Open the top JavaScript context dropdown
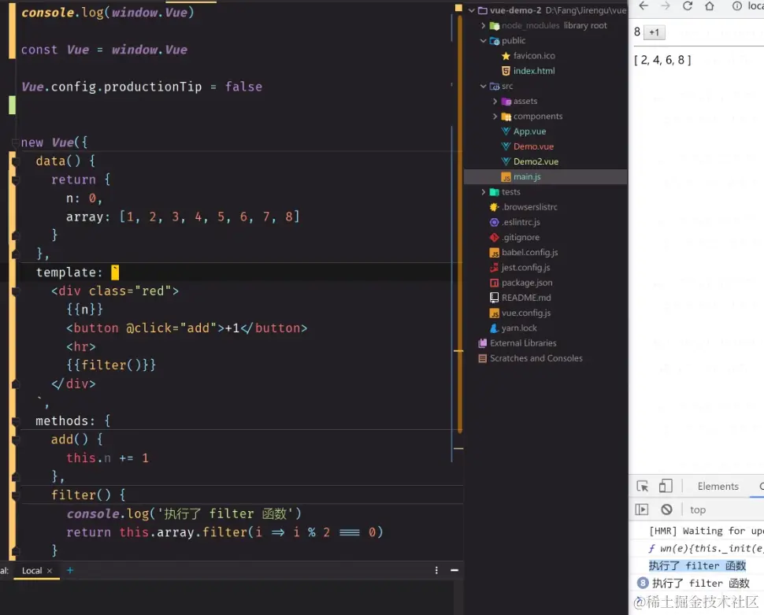The height and width of the screenshot is (615, 764). (x=698, y=509)
